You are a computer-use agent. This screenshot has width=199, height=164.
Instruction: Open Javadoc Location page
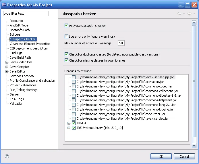pos(22,76)
